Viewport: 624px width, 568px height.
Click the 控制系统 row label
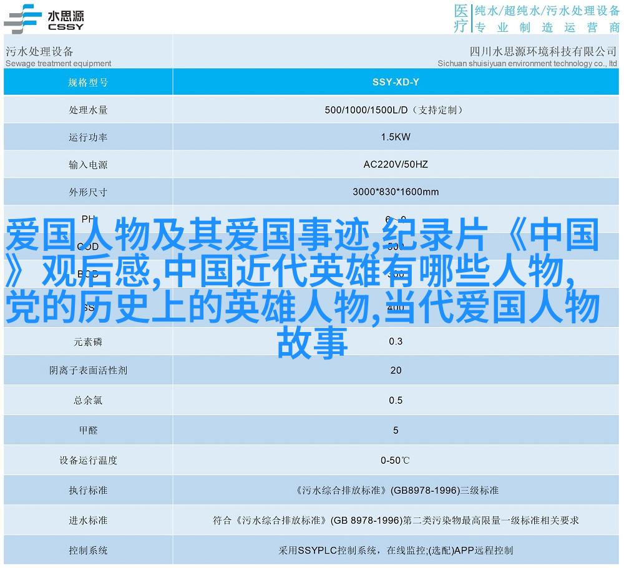tap(88, 551)
